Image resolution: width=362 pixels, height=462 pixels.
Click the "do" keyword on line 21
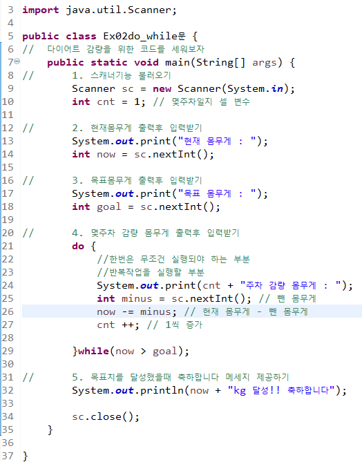coord(78,246)
